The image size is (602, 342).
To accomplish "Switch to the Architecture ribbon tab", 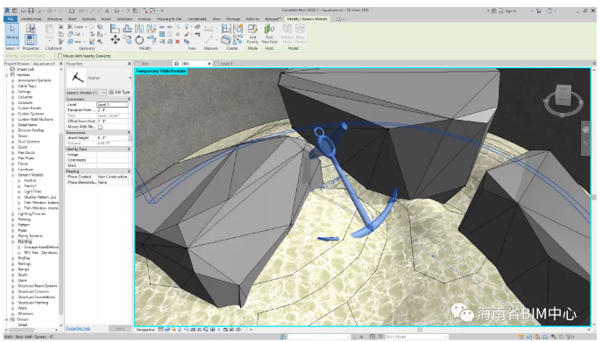I will [31, 18].
